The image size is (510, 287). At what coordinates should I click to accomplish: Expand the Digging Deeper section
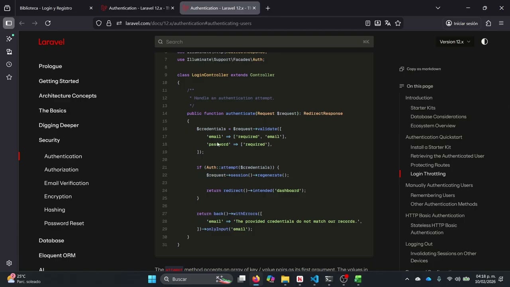point(59,125)
